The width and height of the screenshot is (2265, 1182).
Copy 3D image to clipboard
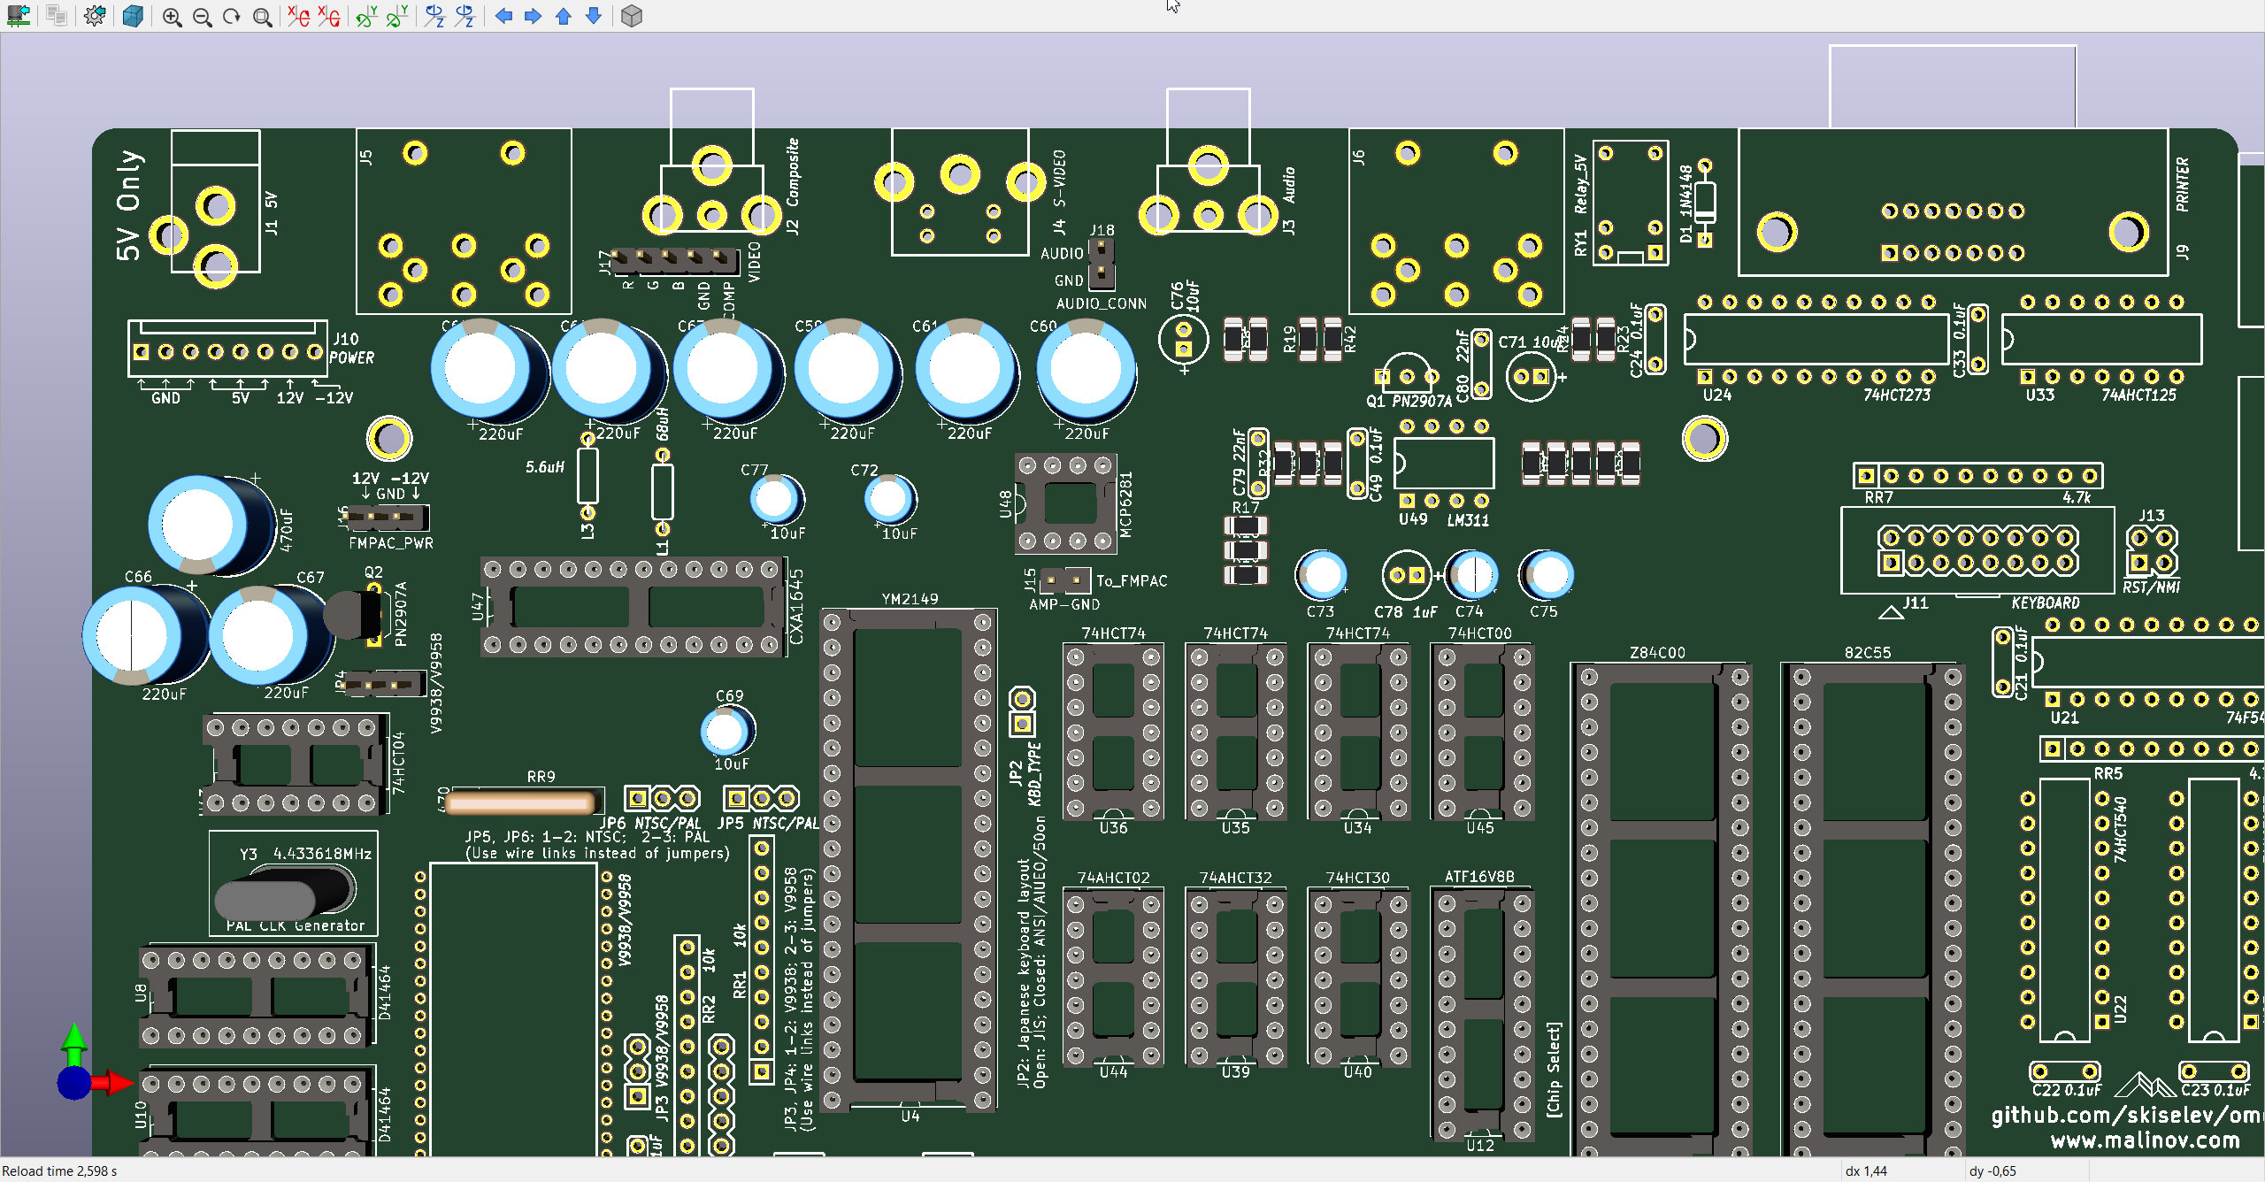click(x=57, y=16)
